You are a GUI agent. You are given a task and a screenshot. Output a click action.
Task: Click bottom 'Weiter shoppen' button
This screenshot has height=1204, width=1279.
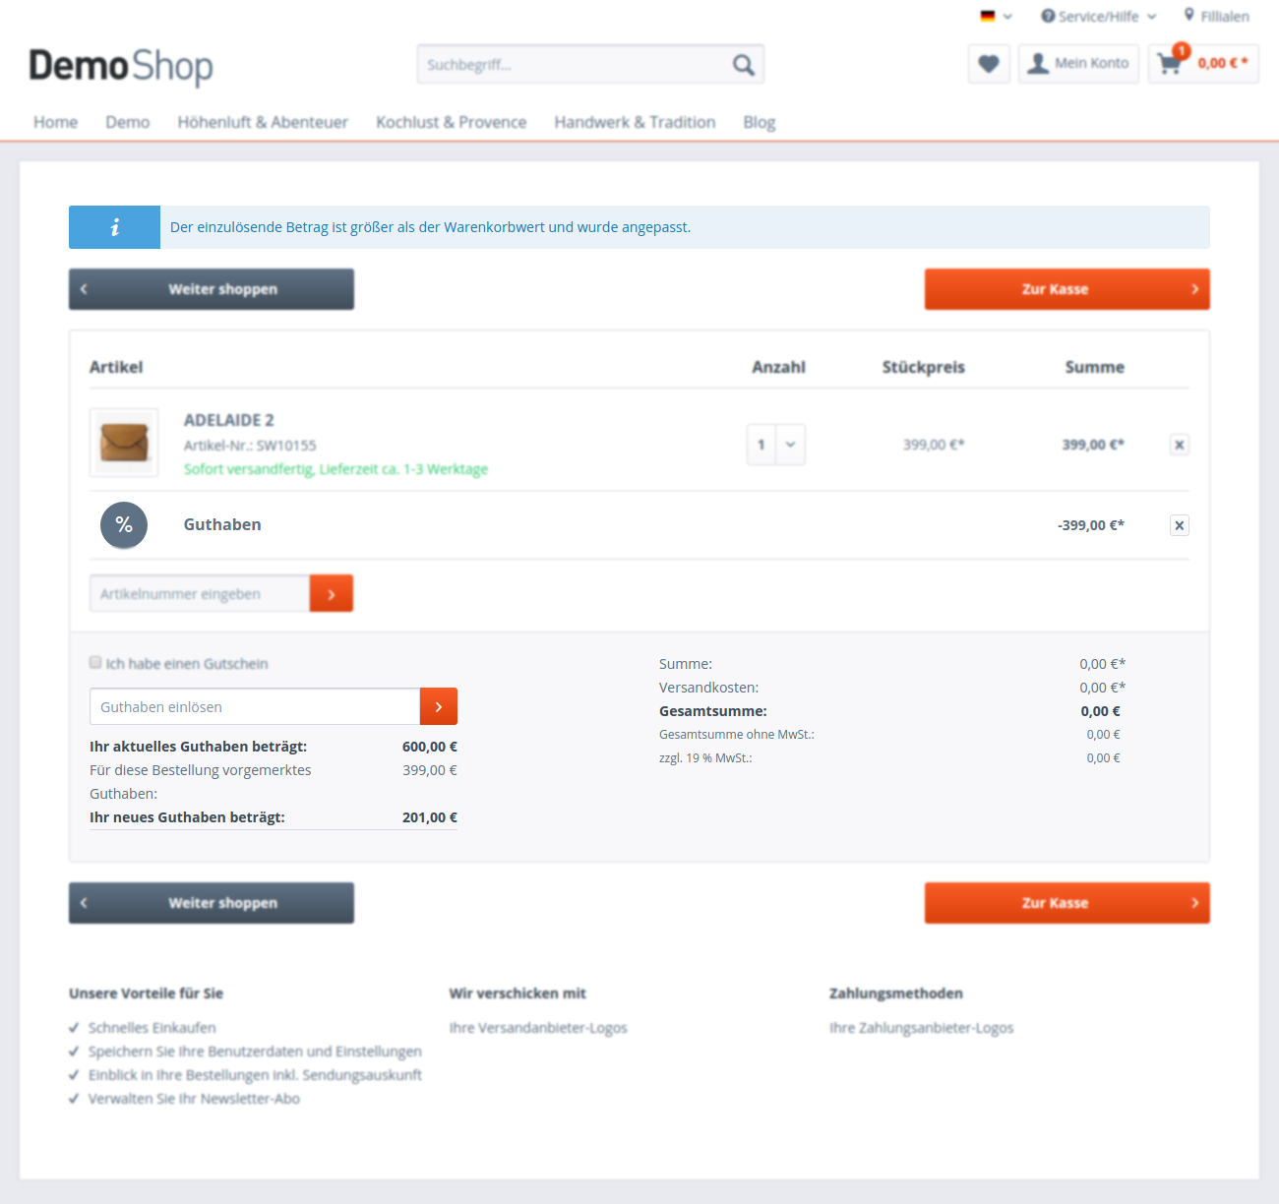[212, 903]
